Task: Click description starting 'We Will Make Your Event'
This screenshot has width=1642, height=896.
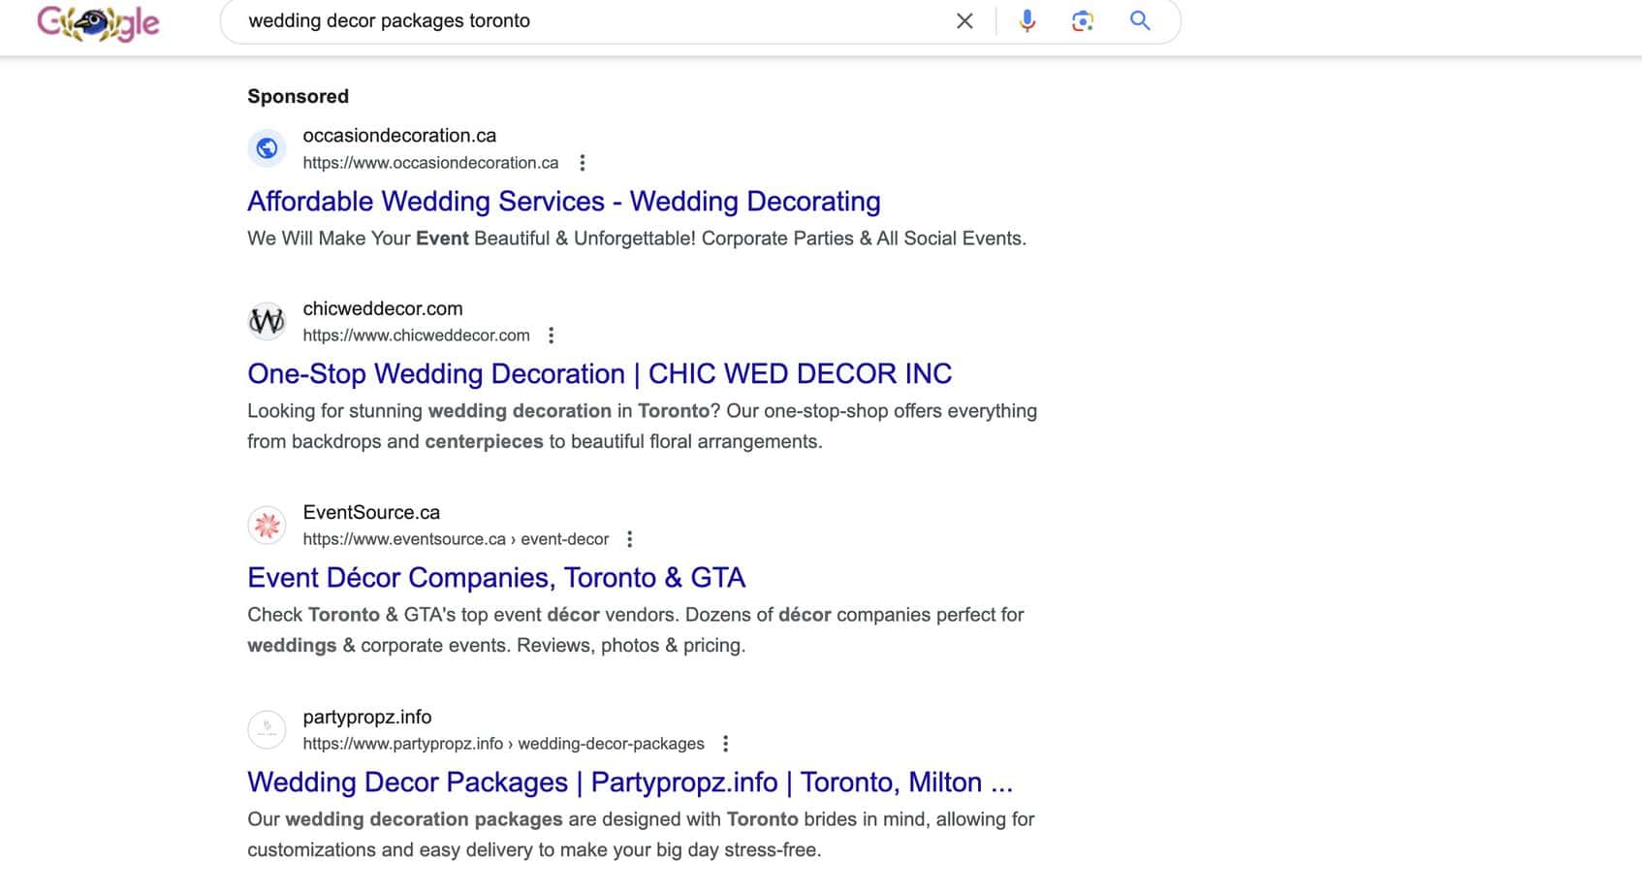Action: pyautogui.click(x=637, y=239)
